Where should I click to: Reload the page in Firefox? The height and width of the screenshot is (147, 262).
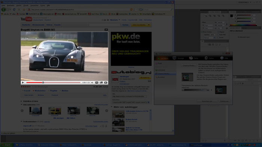coord(14,10)
